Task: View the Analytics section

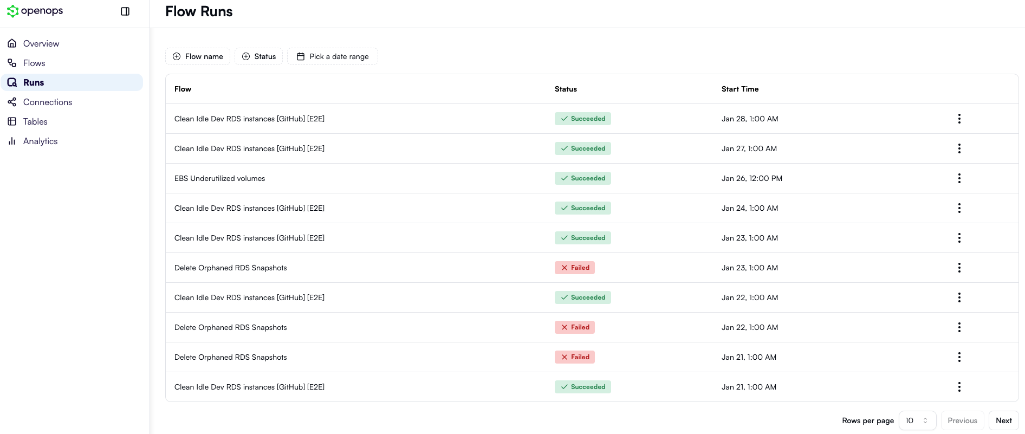Action: [x=72, y=141]
